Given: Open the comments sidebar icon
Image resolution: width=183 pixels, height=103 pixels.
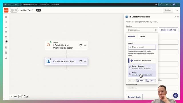Looking at the screenshot, I should (x=6, y=27).
